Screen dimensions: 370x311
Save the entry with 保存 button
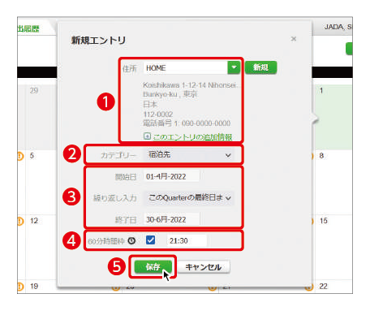(153, 267)
